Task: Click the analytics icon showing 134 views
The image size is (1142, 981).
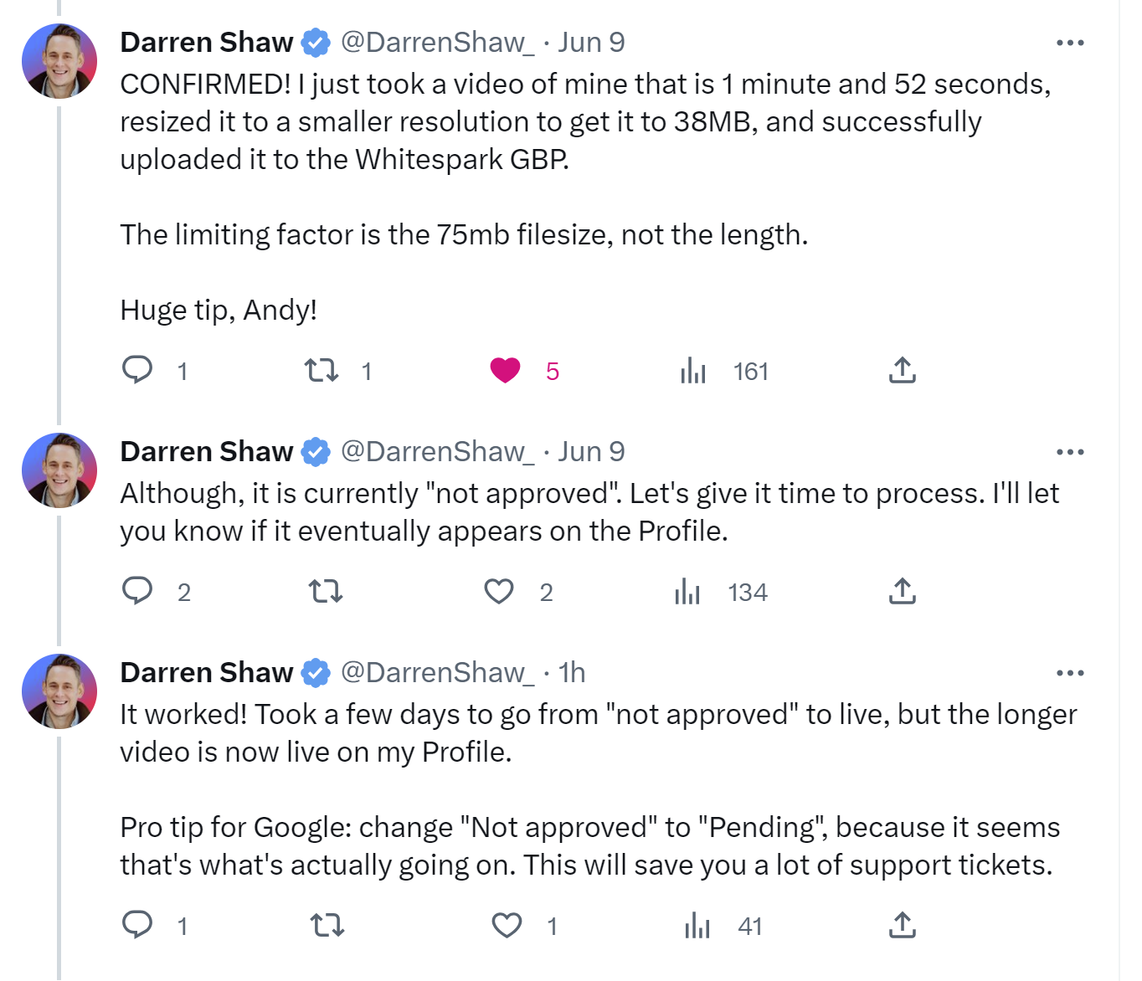Action: (689, 592)
